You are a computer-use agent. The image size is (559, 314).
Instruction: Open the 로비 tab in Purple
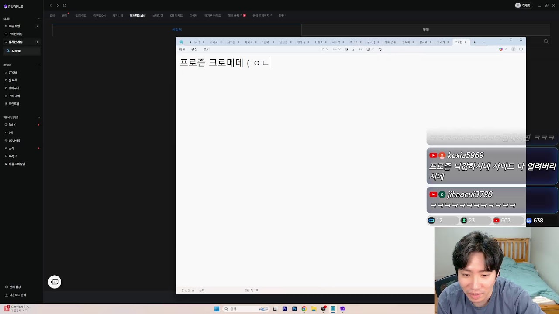point(52,16)
